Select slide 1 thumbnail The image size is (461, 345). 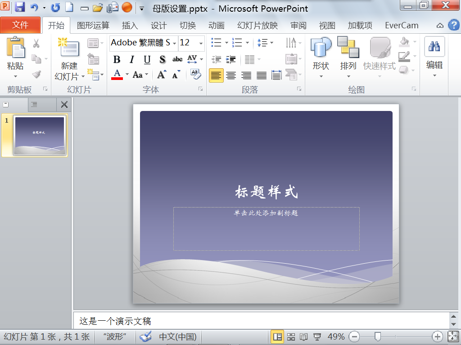(40, 136)
